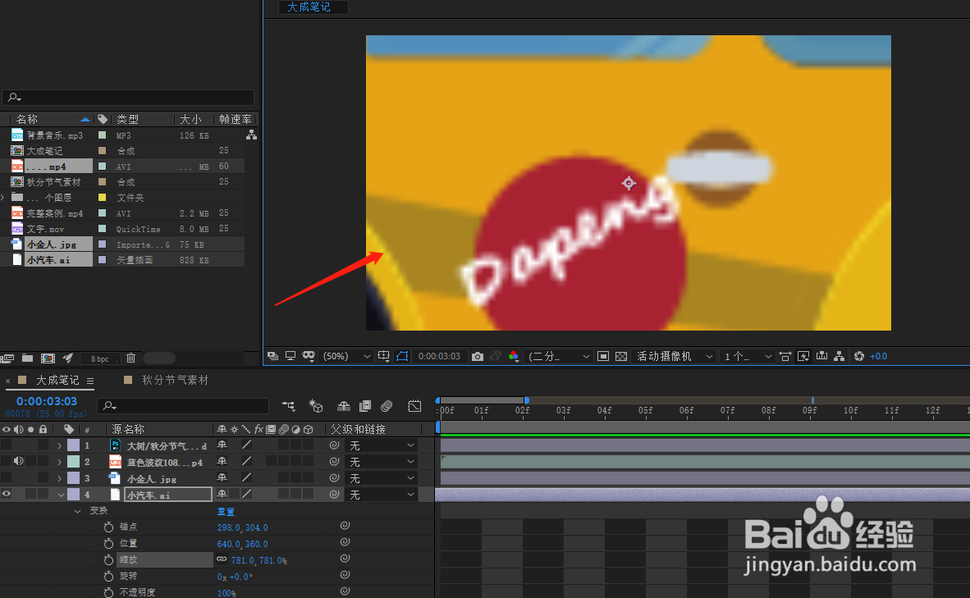Click the primary viewer monitor icon
The image size is (970, 598).
point(291,356)
